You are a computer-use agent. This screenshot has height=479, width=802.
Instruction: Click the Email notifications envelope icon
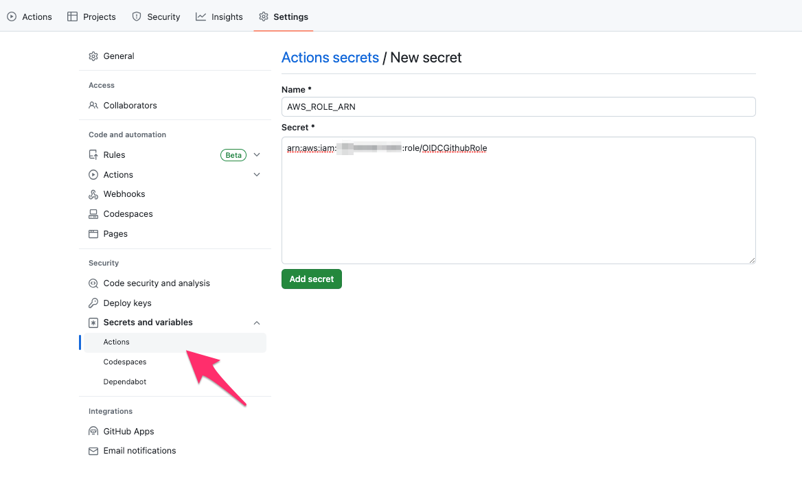click(93, 451)
